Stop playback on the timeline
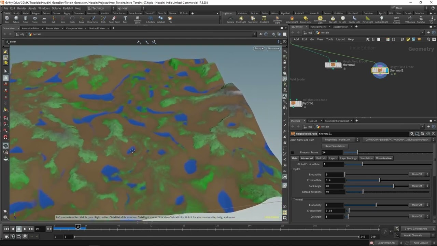Viewport: 437px width, 246px height. coord(19,229)
